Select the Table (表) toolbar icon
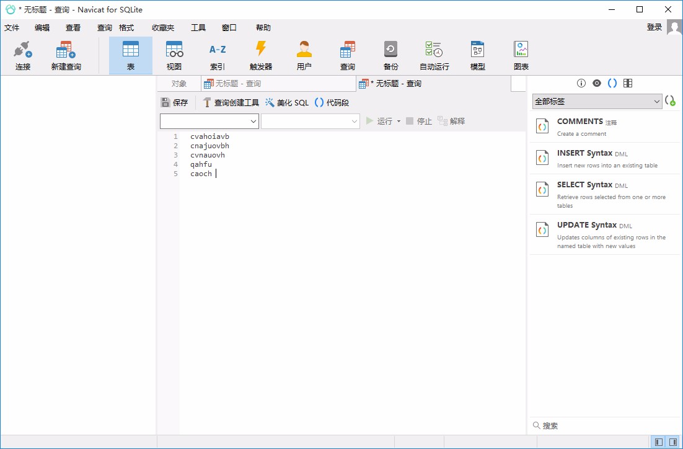683x449 pixels. tap(131, 55)
